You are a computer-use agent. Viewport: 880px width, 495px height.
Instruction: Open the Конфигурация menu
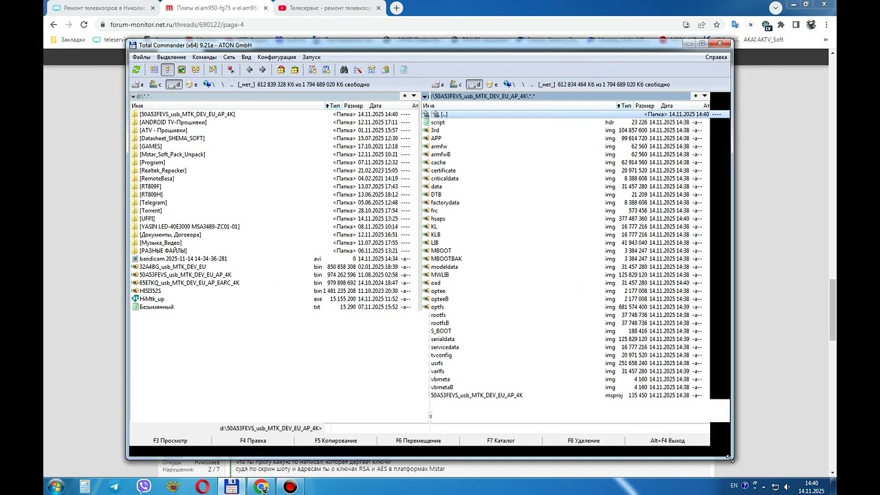coord(276,57)
